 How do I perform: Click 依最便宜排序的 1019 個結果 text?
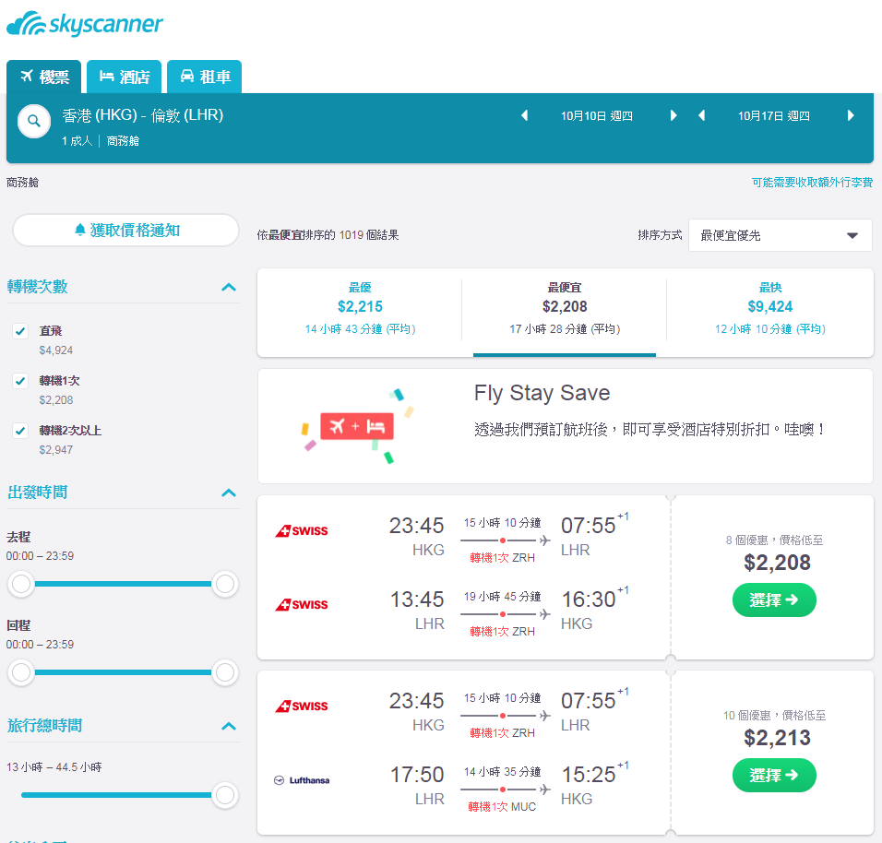point(328,235)
